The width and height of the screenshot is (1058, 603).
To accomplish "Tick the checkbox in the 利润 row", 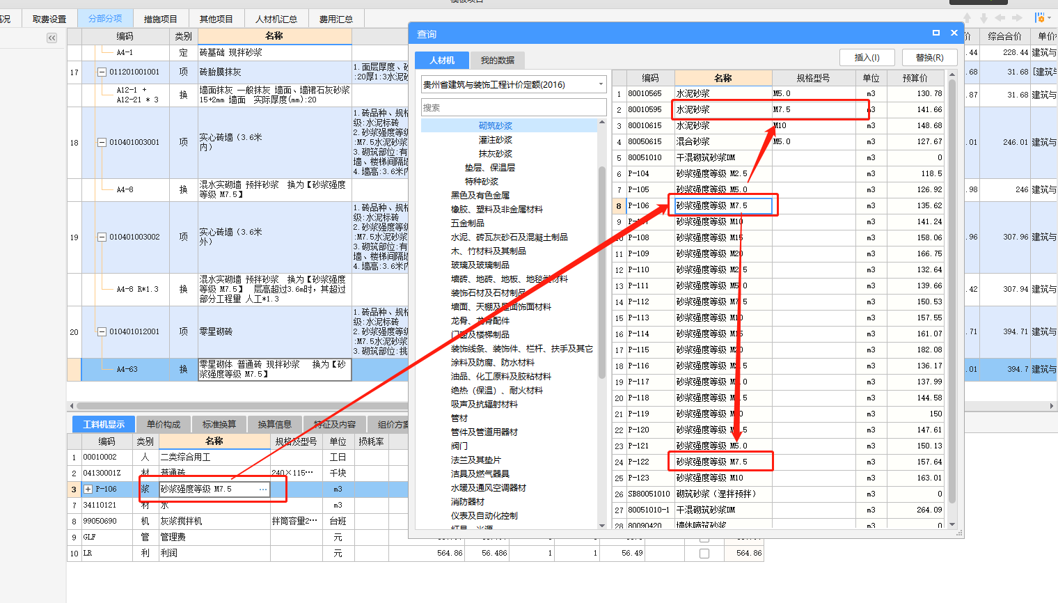I will point(704,554).
